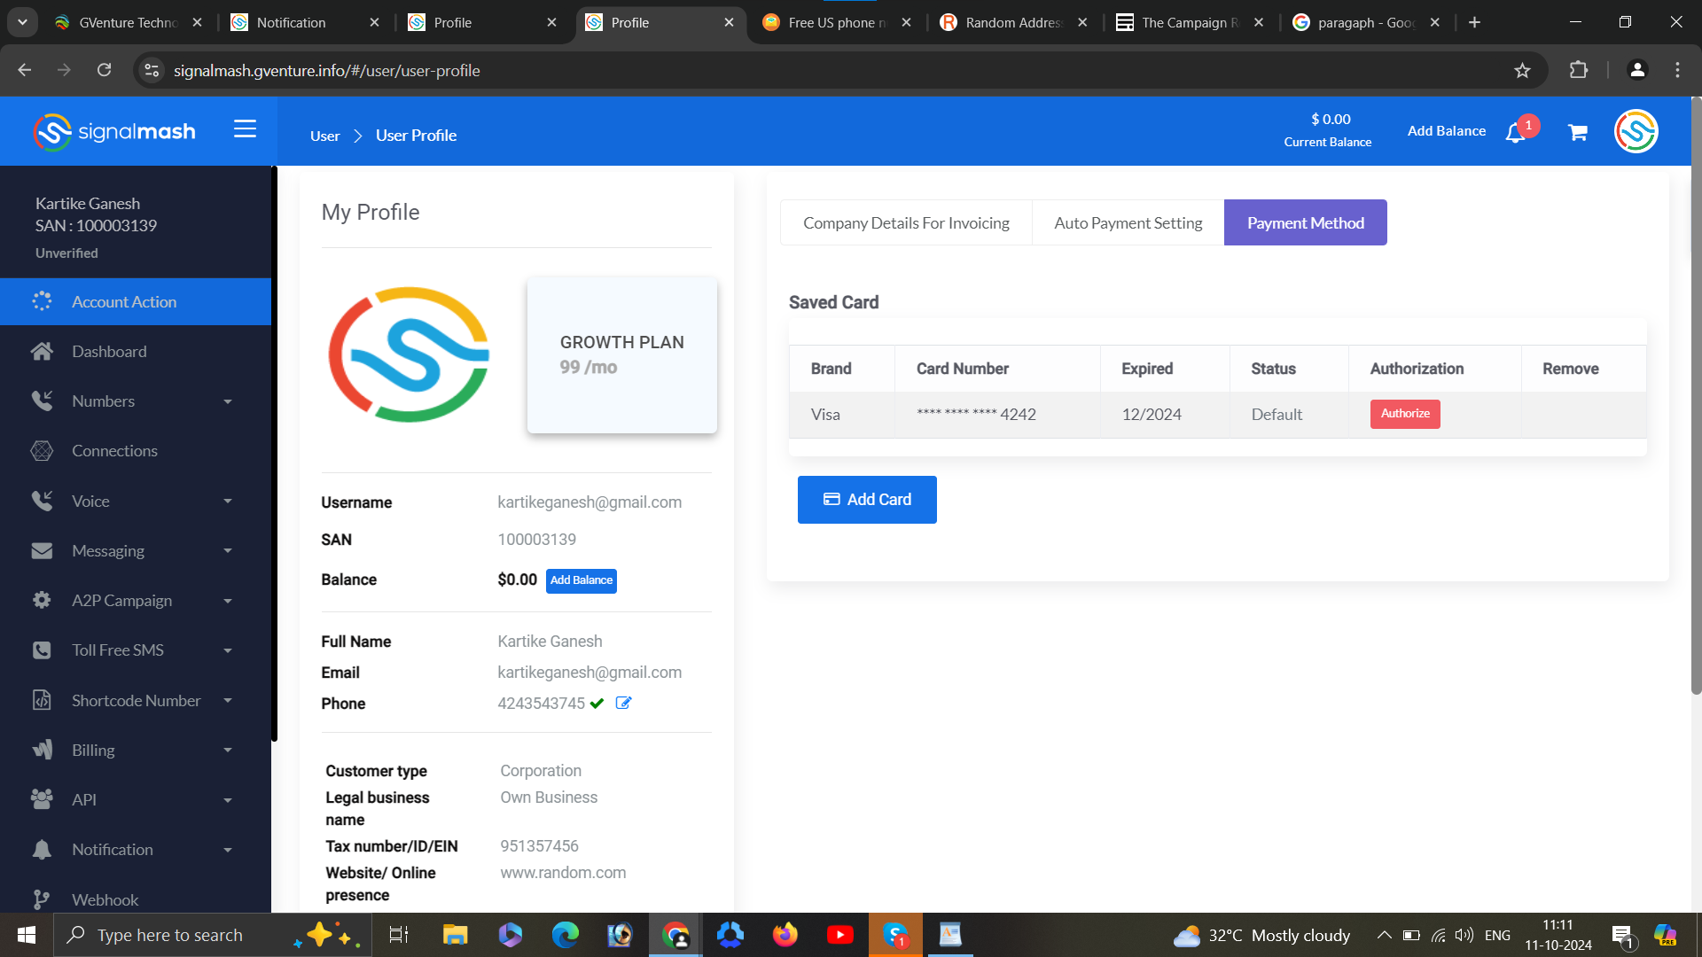Switch to Auto Payment Setting tab

coord(1128,222)
